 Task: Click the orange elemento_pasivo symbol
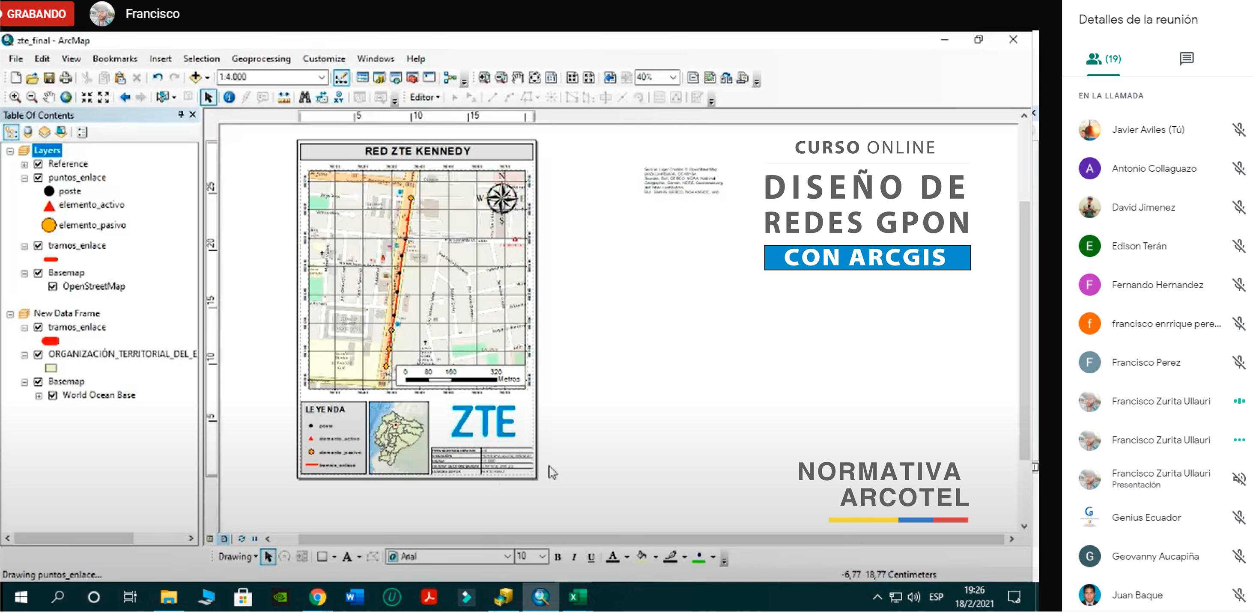pyautogui.click(x=49, y=225)
